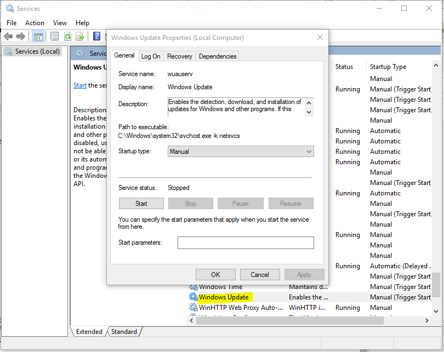Click 'Enables the ...' description cell
Image resolution: width=444 pixels, height=352 pixels.
tap(309, 297)
